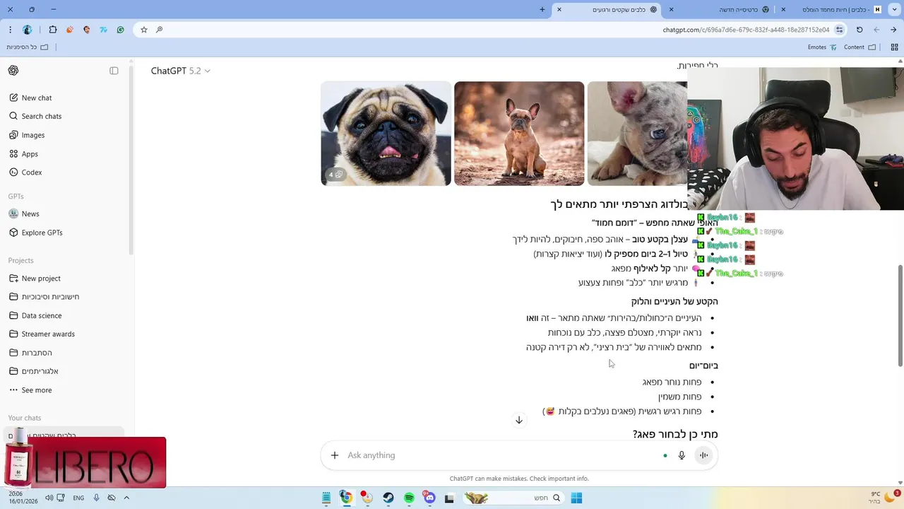This screenshot has height=509, width=904.
Task: Close the 'כרטיסייה חדשה' tab
Action: click(x=671, y=9)
